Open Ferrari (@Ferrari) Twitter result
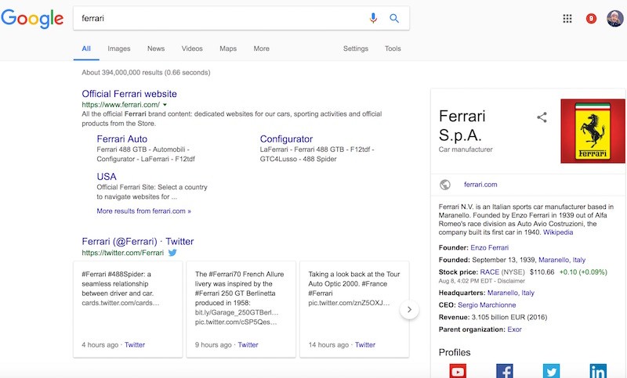This screenshot has width=627, height=378. coord(138,242)
